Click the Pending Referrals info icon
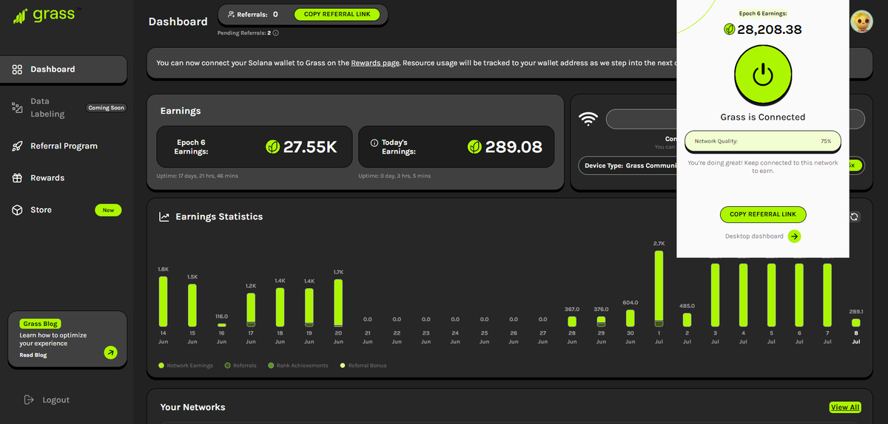 pyautogui.click(x=276, y=33)
